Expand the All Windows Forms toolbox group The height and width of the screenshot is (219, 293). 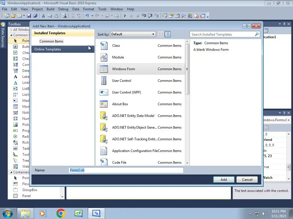coord(11,30)
